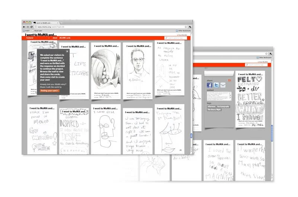Click the about link in red bar

click(x=55, y=38)
